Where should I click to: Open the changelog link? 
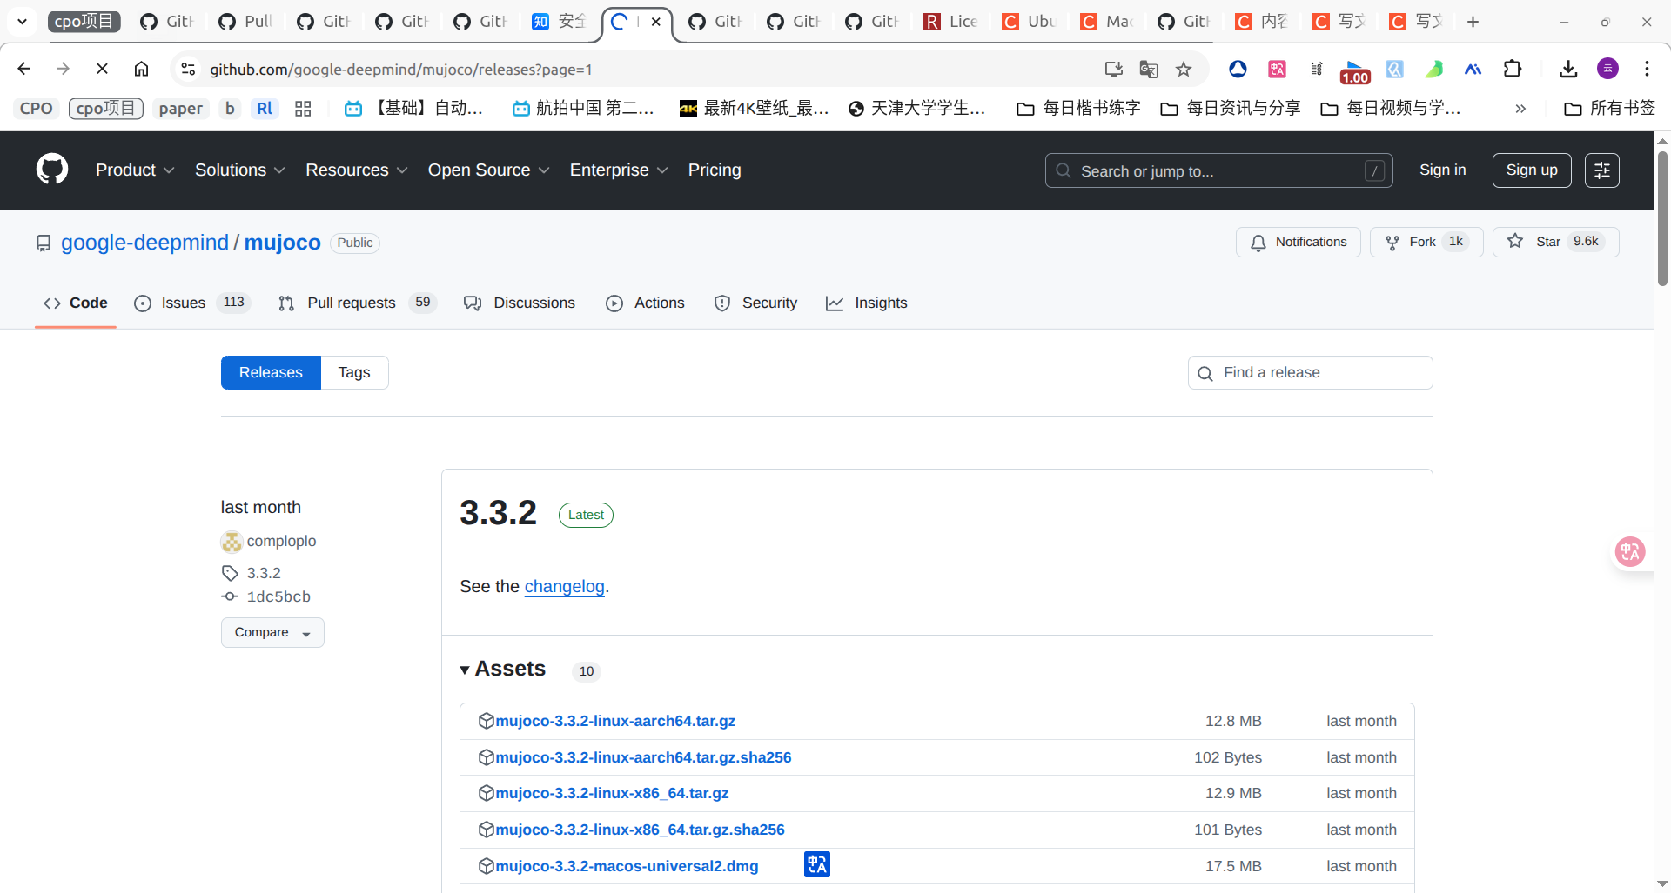[x=564, y=587]
